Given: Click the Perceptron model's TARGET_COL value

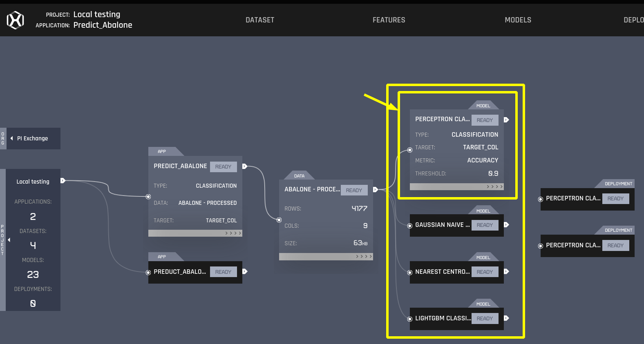Looking at the screenshot, I should click(481, 147).
